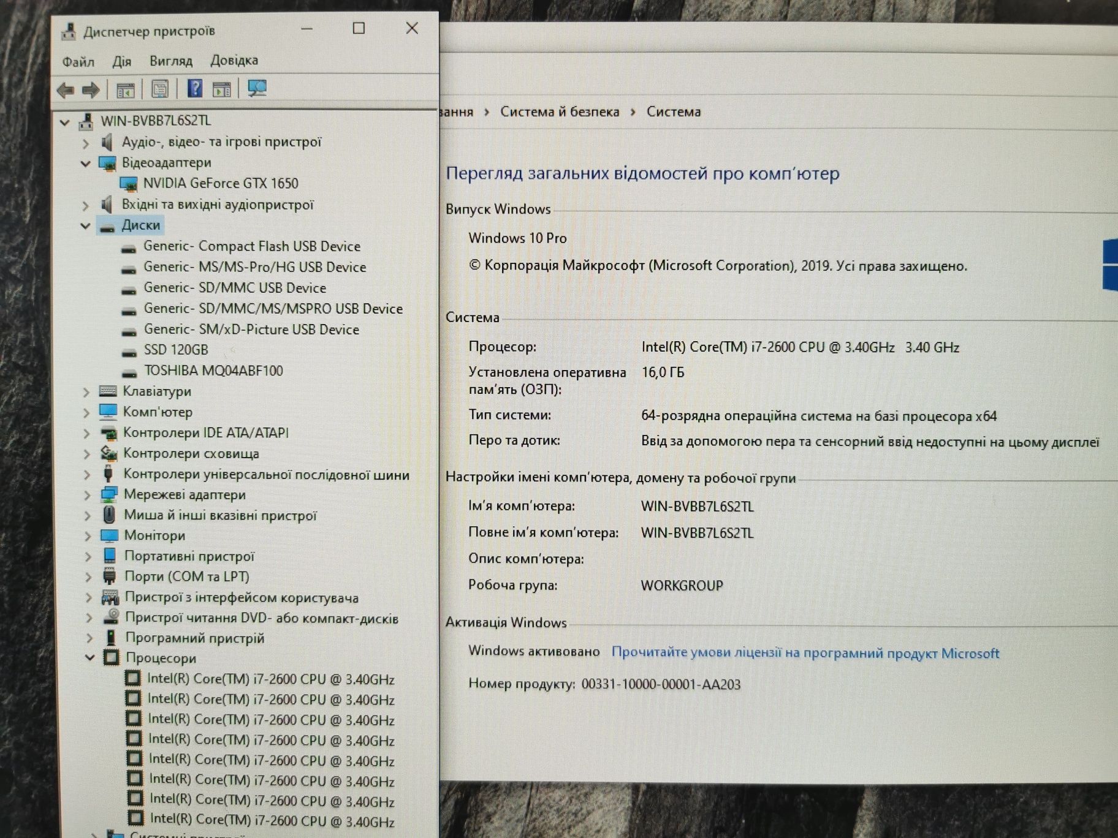Click the Forward arrow in Device Manager toolbar
Screen dimensions: 1118x838
point(91,90)
